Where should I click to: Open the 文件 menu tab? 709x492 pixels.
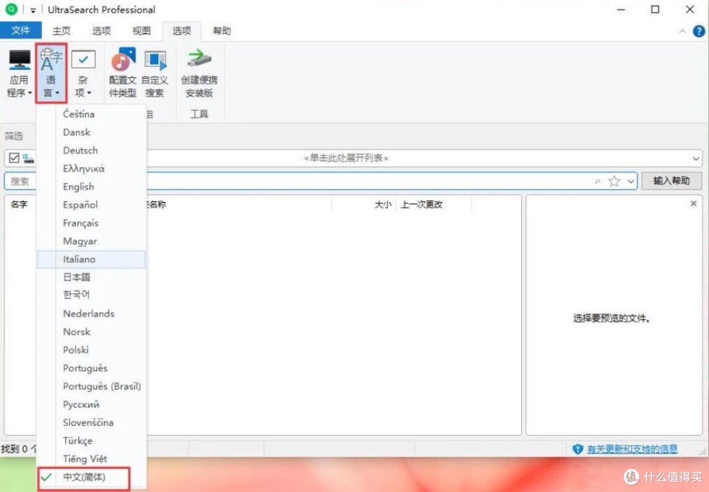click(21, 30)
